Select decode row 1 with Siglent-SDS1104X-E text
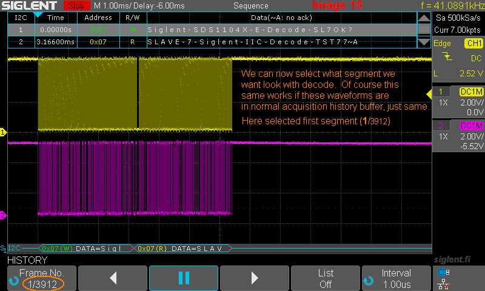 pos(212,30)
